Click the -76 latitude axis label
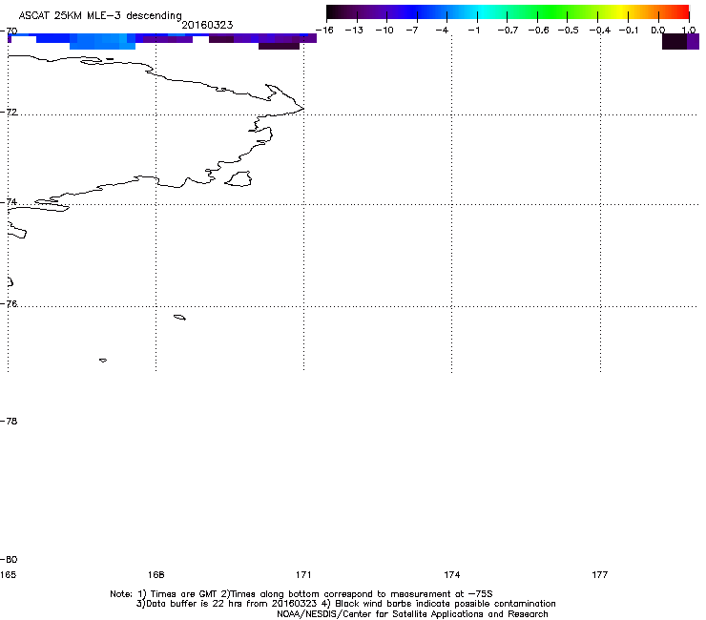 pos(9,304)
